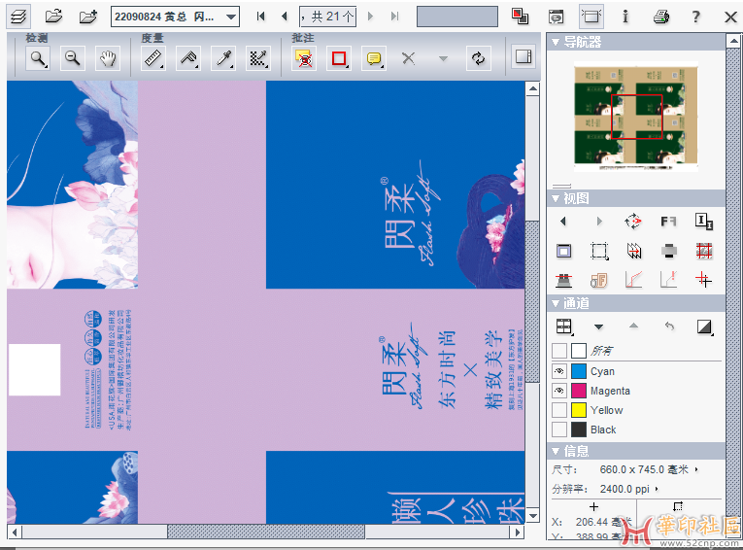Viewport: 743px width, 550px height.
Task: Click the red crosshair icon
Action: pyautogui.click(x=704, y=280)
